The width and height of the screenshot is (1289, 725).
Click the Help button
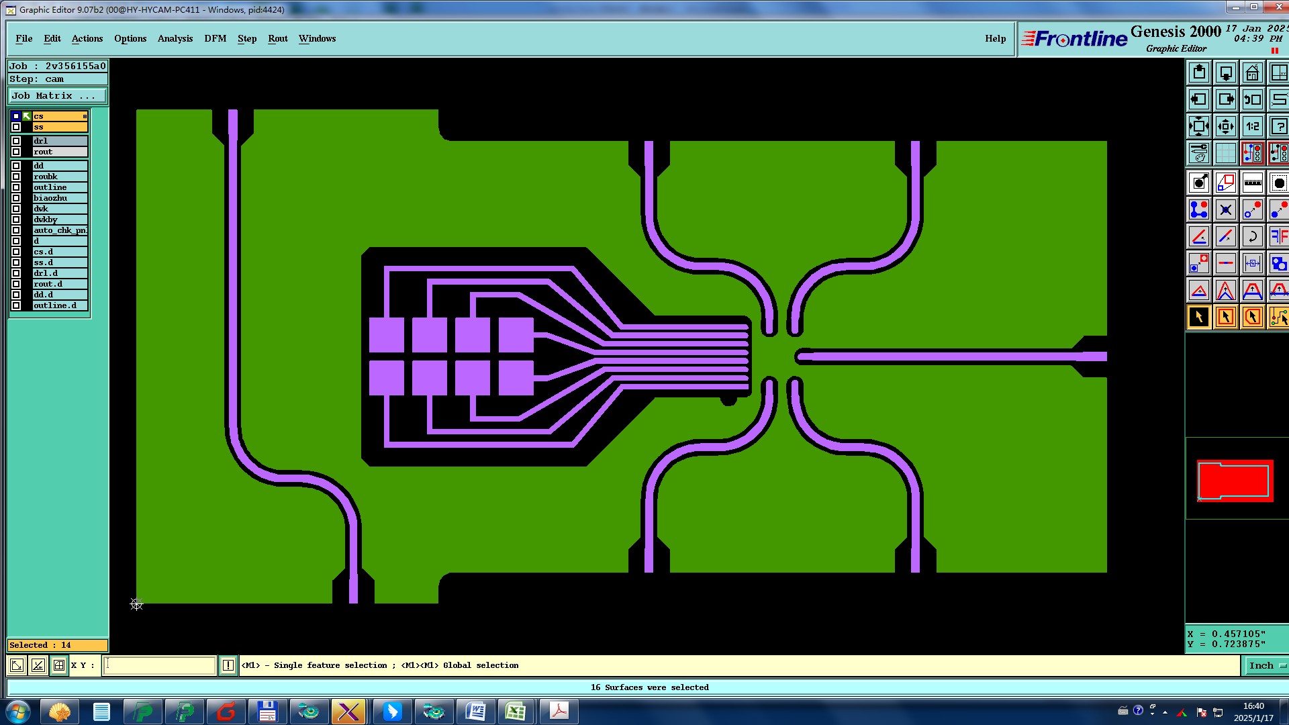tap(995, 38)
